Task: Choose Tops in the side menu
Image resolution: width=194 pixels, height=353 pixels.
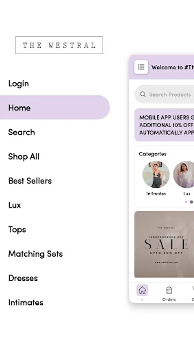Action: click(17, 229)
